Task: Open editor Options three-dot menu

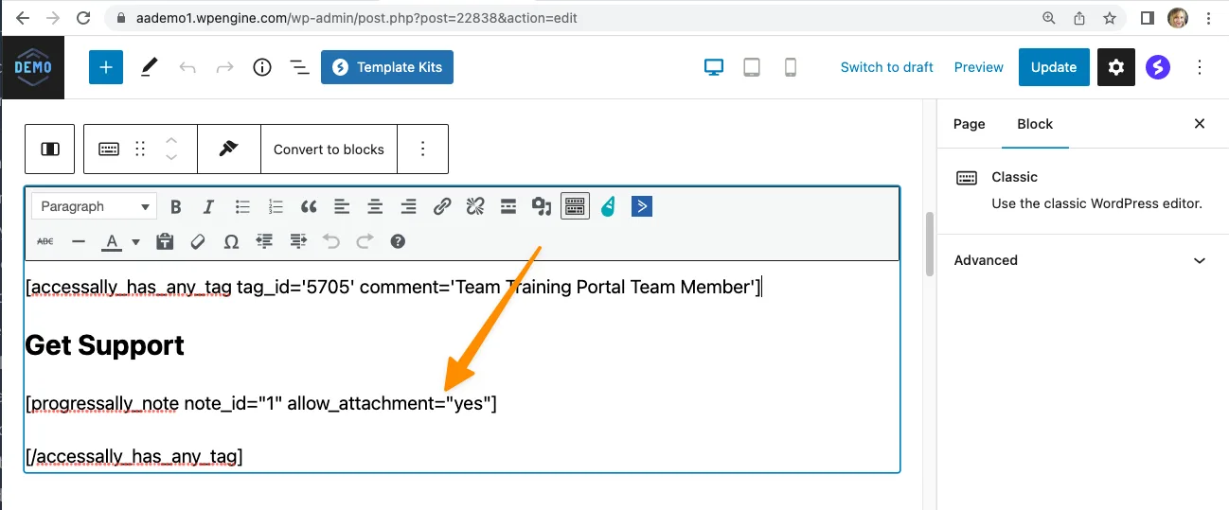Action: [1200, 67]
